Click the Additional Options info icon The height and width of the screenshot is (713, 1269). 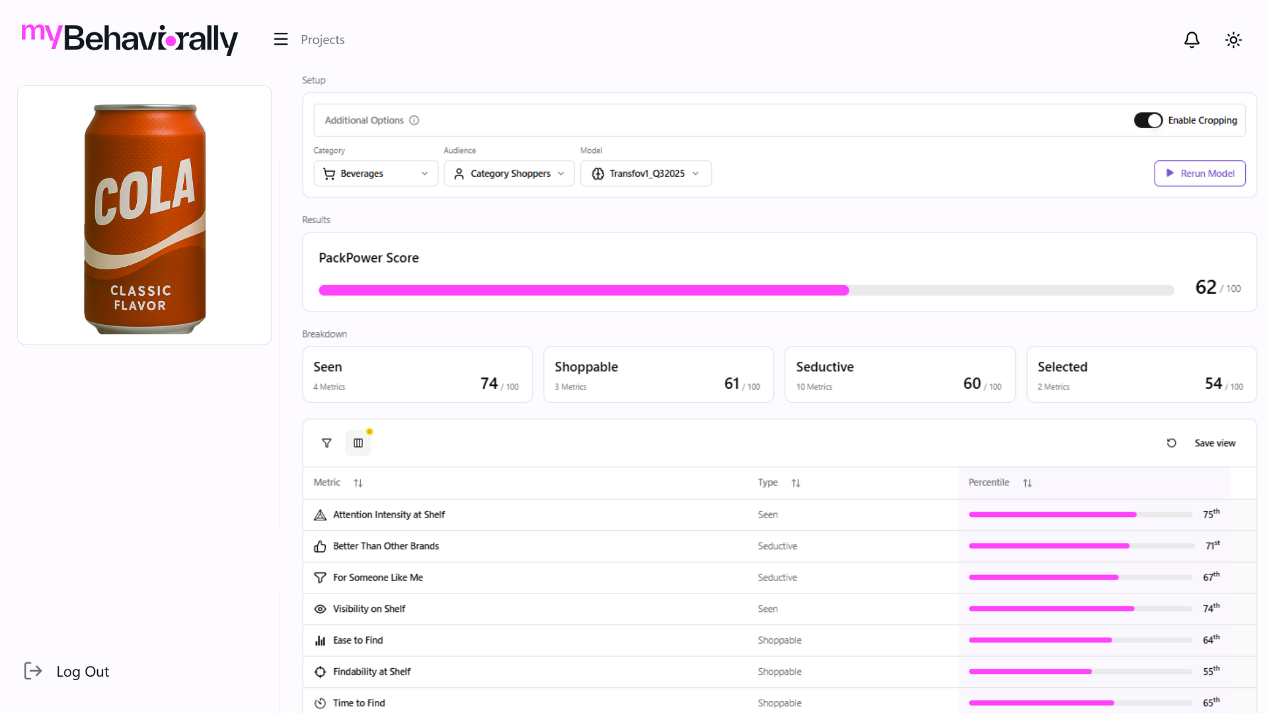pyautogui.click(x=414, y=120)
